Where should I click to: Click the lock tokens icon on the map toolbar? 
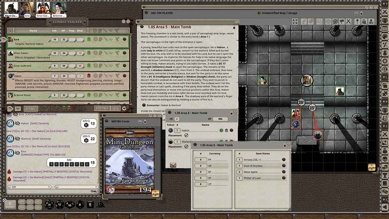click(363, 22)
